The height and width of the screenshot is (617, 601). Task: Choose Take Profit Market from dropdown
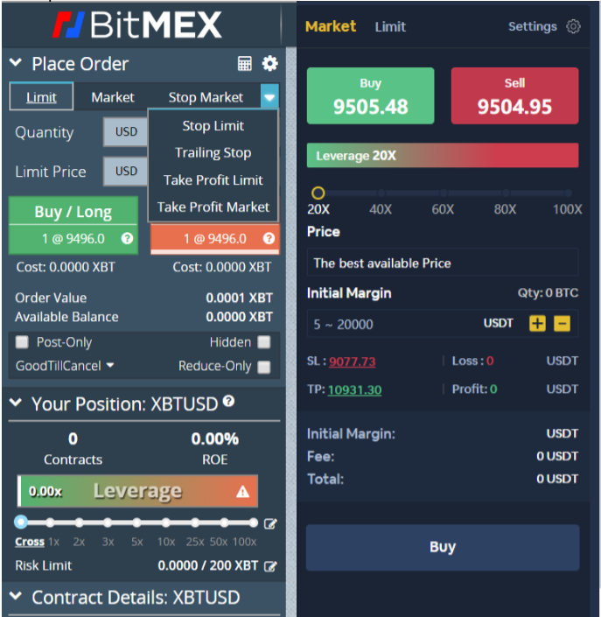pos(213,207)
